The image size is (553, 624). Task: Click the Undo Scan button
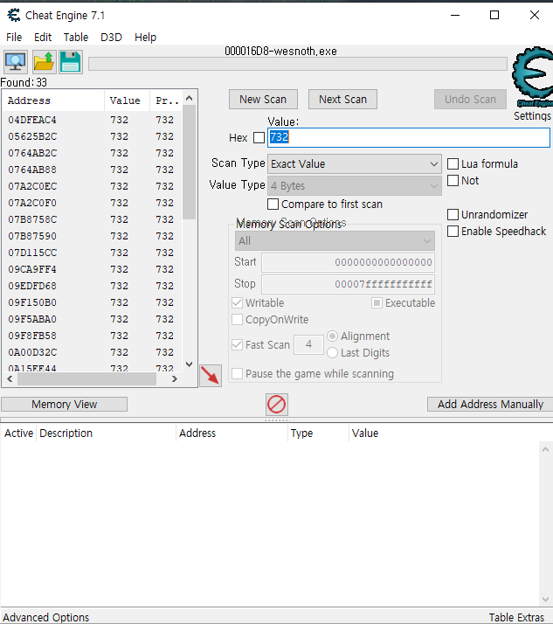[x=470, y=99]
